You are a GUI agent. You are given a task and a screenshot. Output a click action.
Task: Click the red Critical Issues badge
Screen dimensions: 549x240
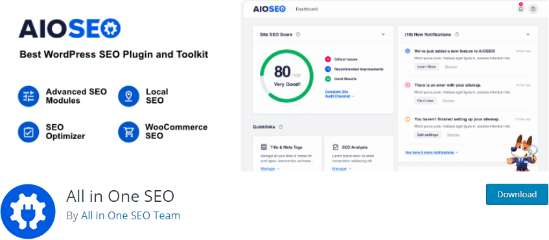(328, 60)
